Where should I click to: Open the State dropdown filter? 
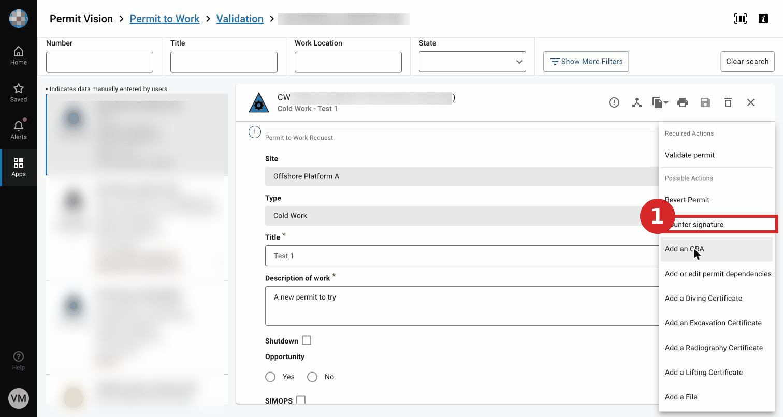click(472, 62)
